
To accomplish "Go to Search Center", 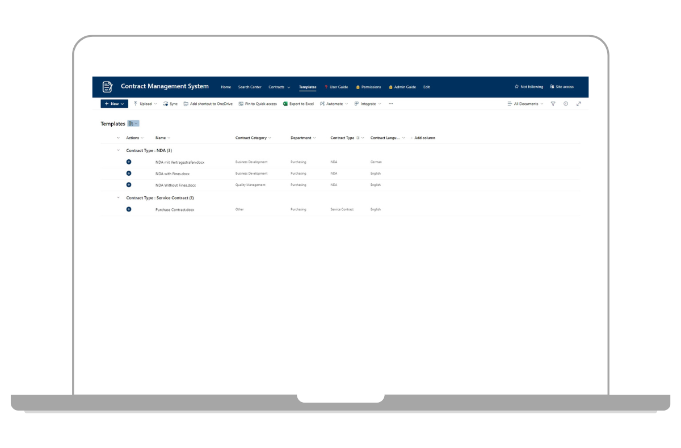I will [x=250, y=87].
